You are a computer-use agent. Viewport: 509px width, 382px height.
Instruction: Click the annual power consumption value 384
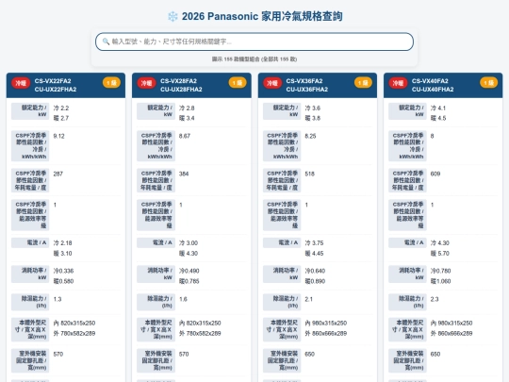pos(184,174)
